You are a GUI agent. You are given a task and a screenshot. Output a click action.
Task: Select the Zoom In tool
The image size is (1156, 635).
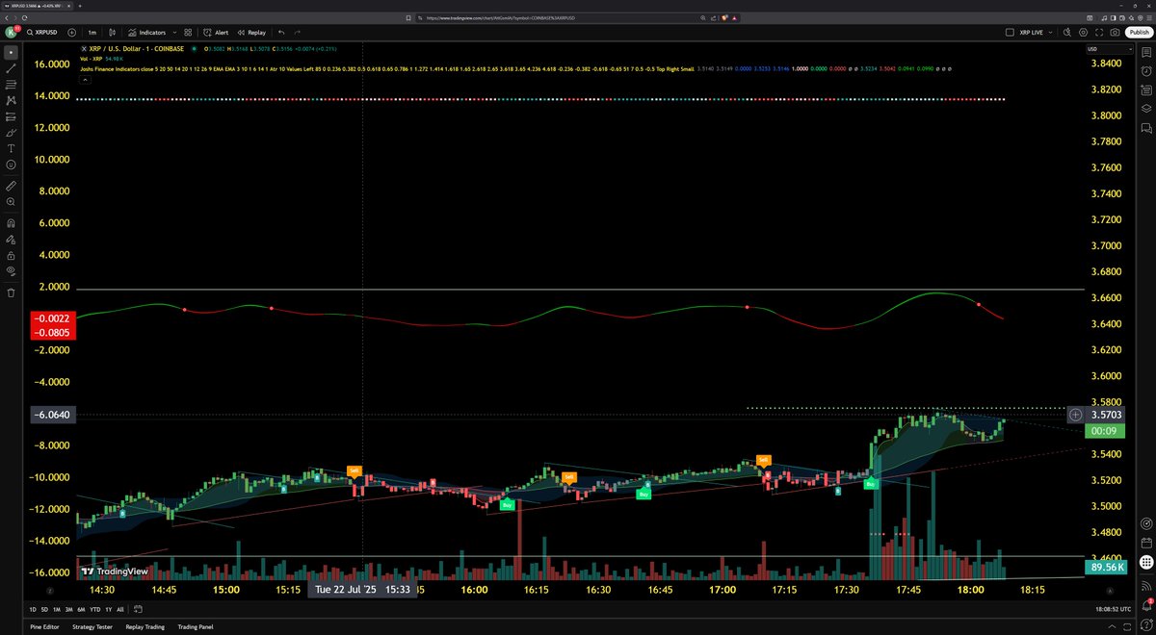12,202
